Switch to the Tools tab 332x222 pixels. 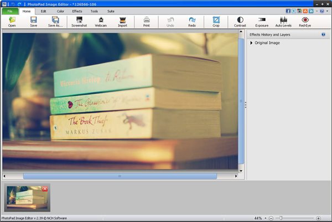[94, 11]
